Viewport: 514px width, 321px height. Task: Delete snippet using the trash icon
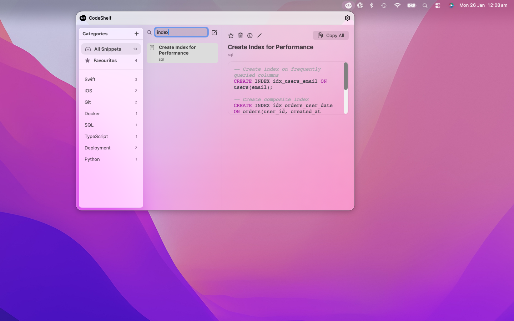pyautogui.click(x=240, y=35)
